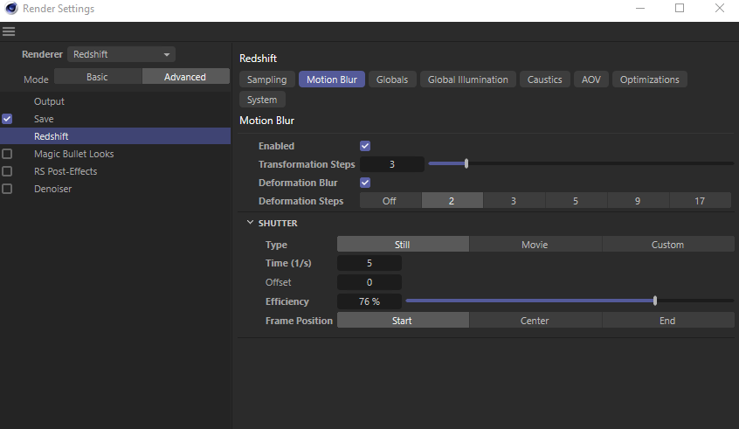Uncheck the Save checkbox
The height and width of the screenshot is (429, 739).
[x=7, y=119]
